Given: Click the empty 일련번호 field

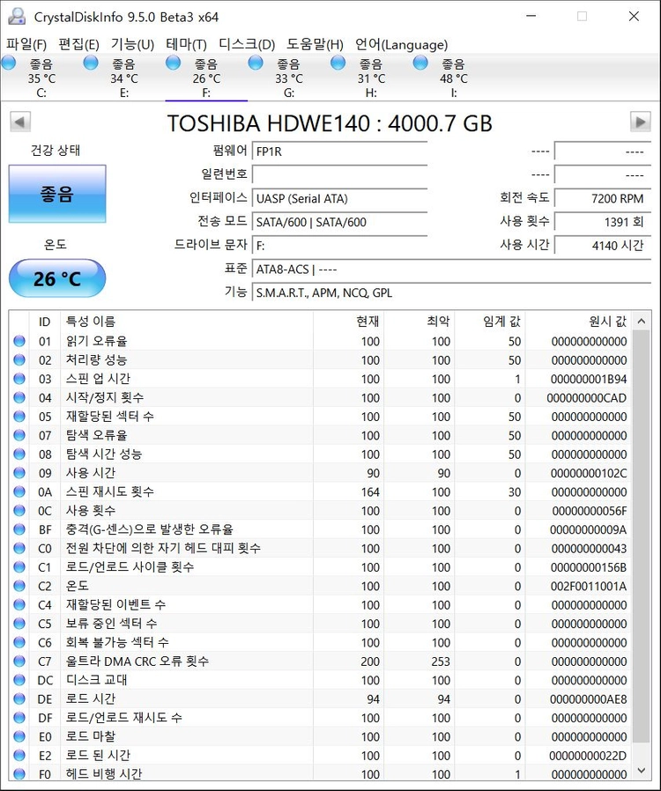Looking at the screenshot, I should point(339,174).
